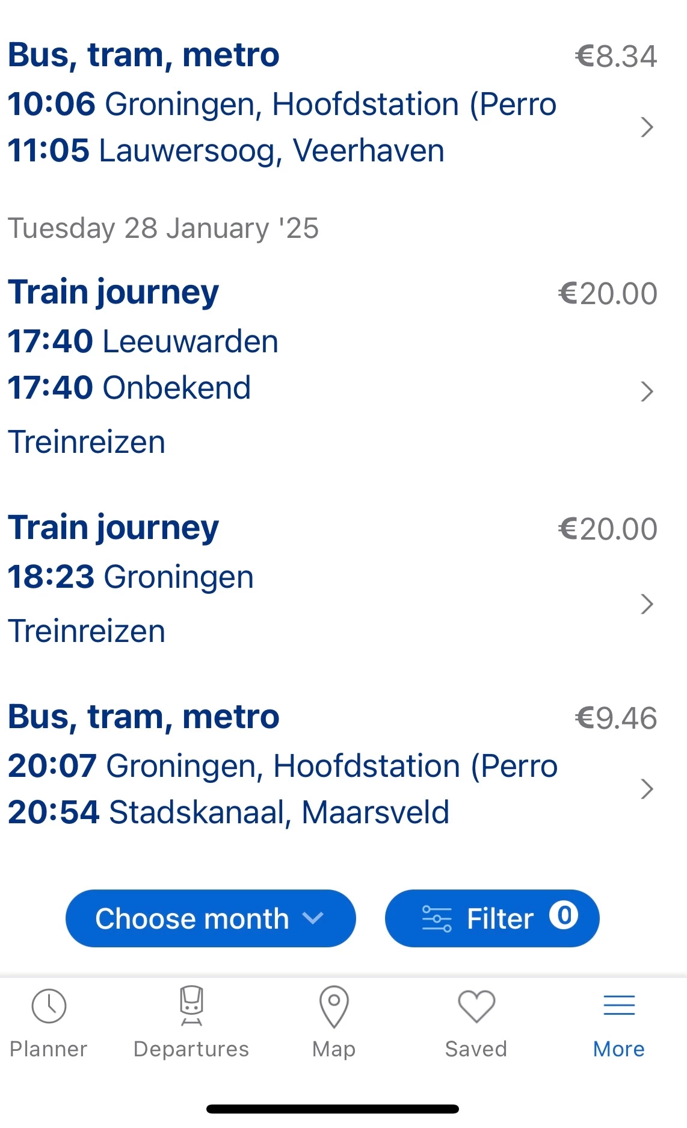
Task: Tap the Filter sliders icon
Action: [437, 918]
